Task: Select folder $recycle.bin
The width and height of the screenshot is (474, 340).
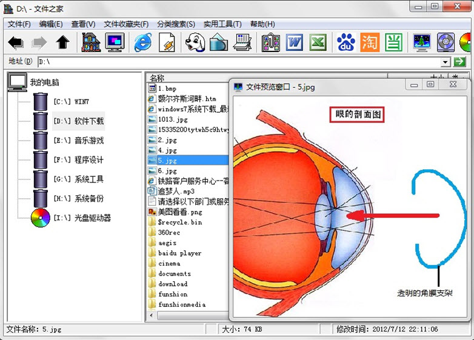Action: tap(180, 222)
